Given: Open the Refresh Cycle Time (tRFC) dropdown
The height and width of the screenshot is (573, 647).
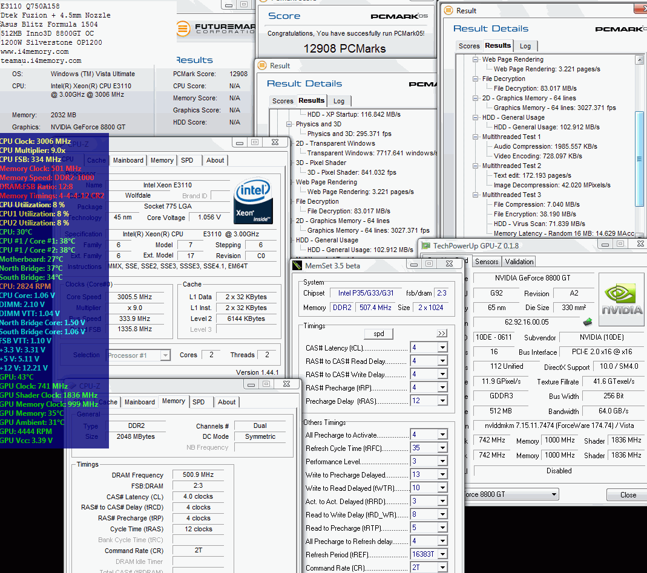Looking at the screenshot, I should (442, 448).
